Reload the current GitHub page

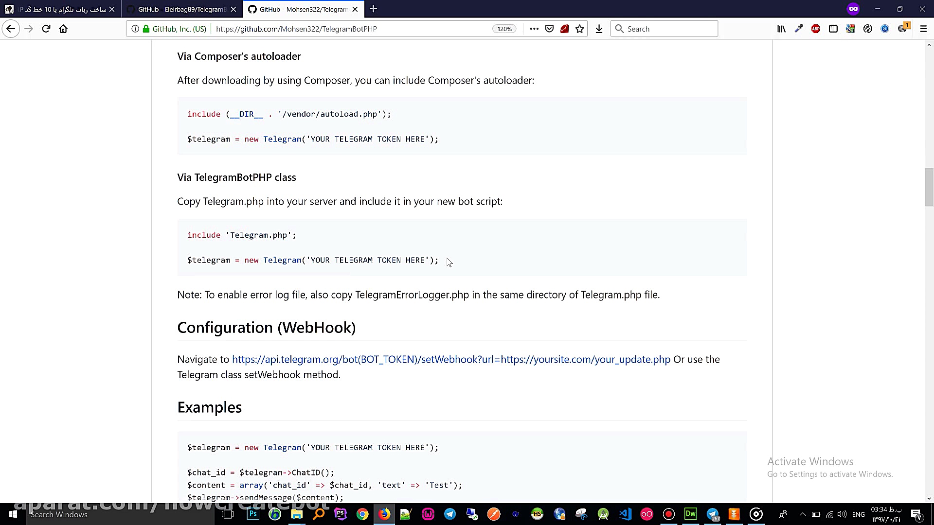(x=46, y=29)
